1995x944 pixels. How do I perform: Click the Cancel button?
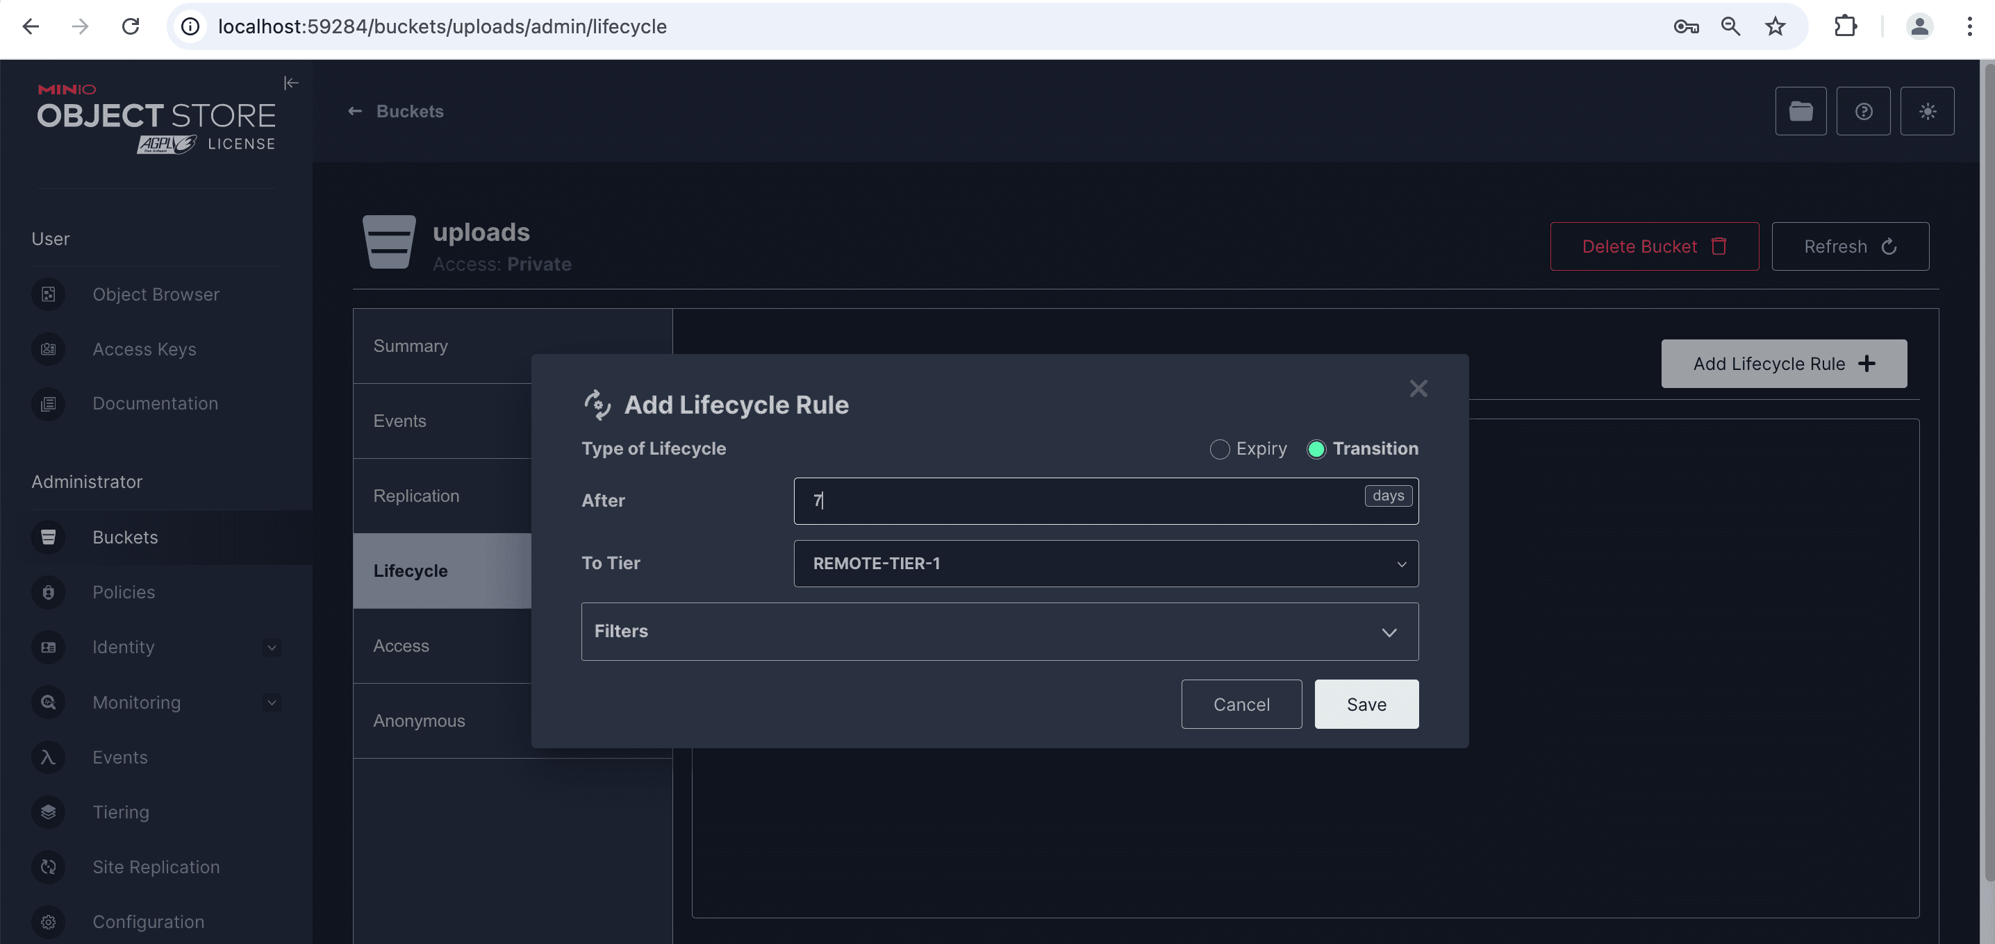pyautogui.click(x=1241, y=704)
